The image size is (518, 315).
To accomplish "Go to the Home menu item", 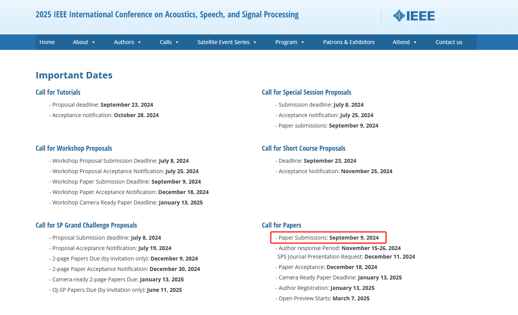I will click(x=47, y=42).
